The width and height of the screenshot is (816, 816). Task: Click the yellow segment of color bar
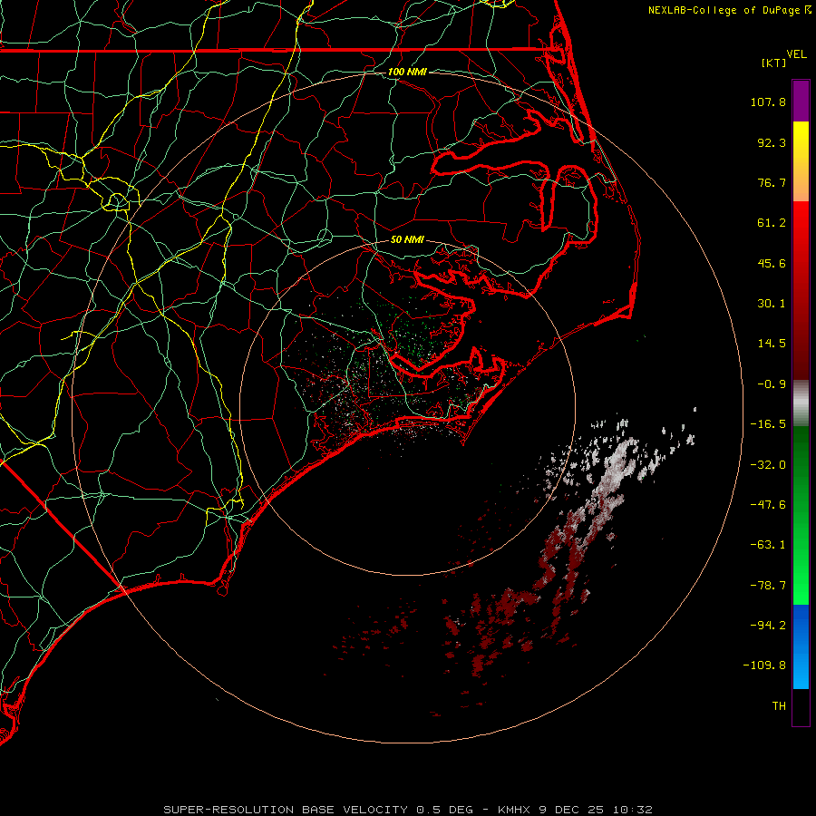[x=801, y=141]
